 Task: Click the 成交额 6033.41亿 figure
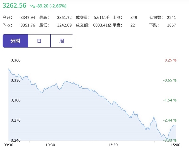click(x=103, y=25)
